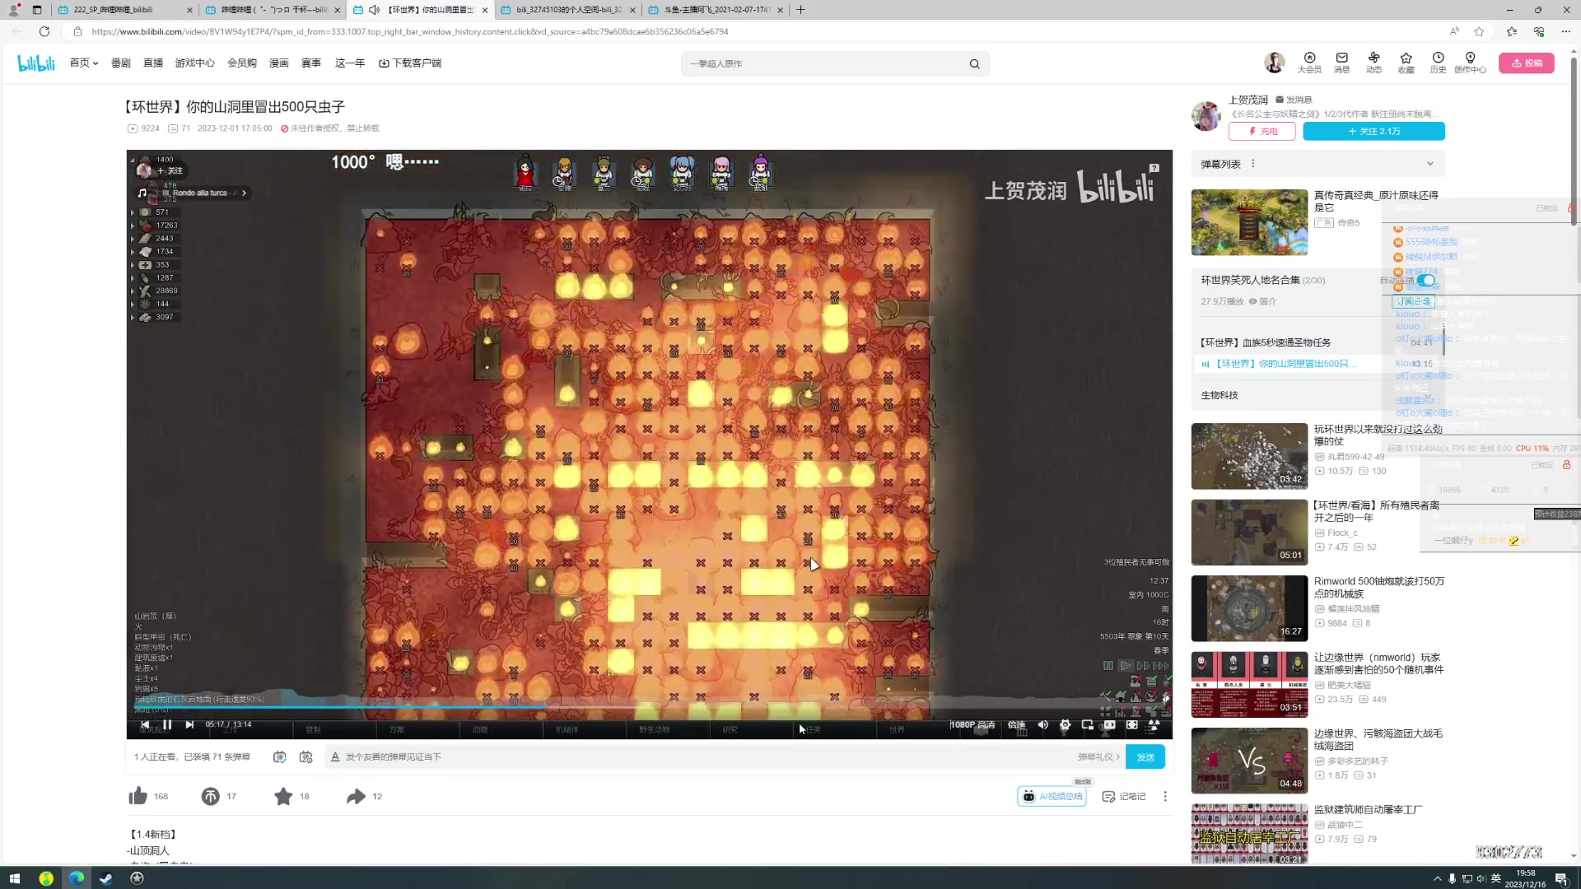The width and height of the screenshot is (1581, 889).
Task: Click 下载客户端 link in header
Action: [x=409, y=63]
